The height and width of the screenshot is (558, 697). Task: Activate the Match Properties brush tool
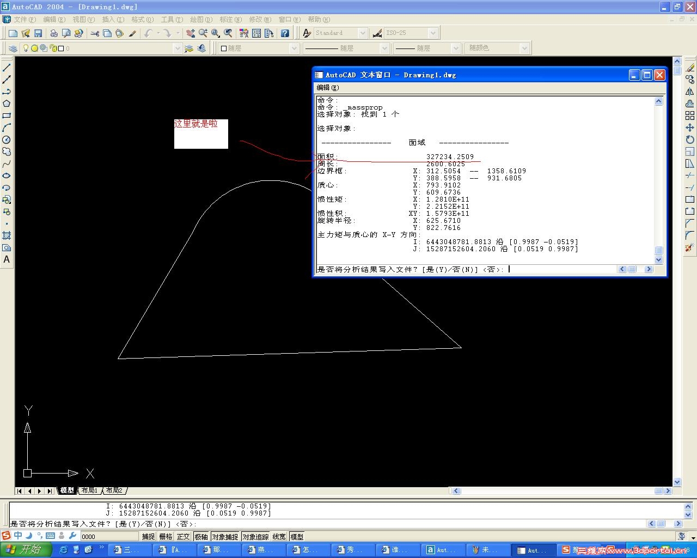[132, 33]
